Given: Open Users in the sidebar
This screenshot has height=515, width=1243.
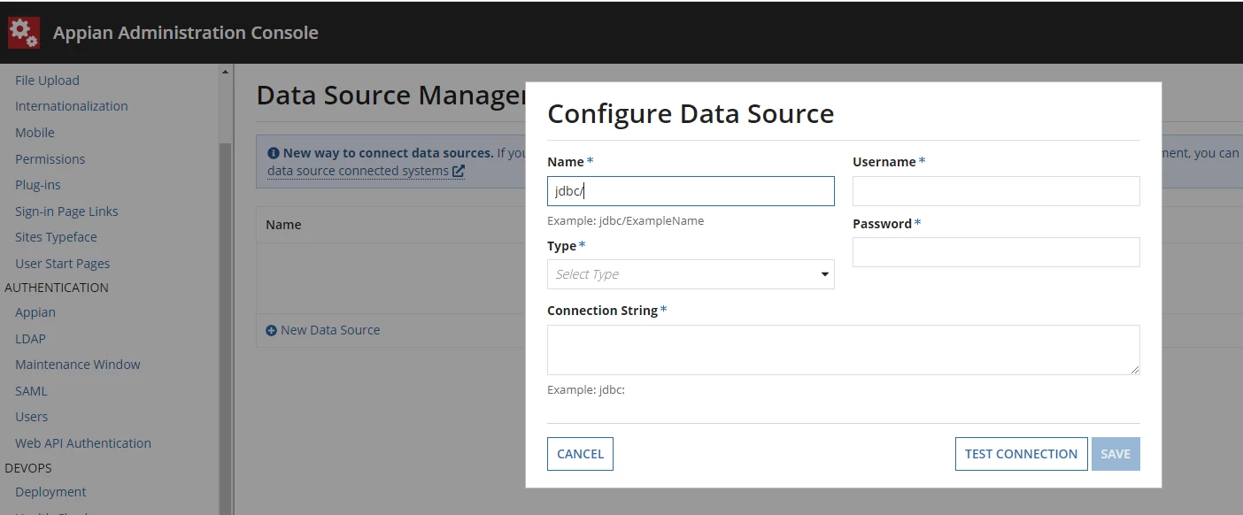Looking at the screenshot, I should (x=31, y=417).
